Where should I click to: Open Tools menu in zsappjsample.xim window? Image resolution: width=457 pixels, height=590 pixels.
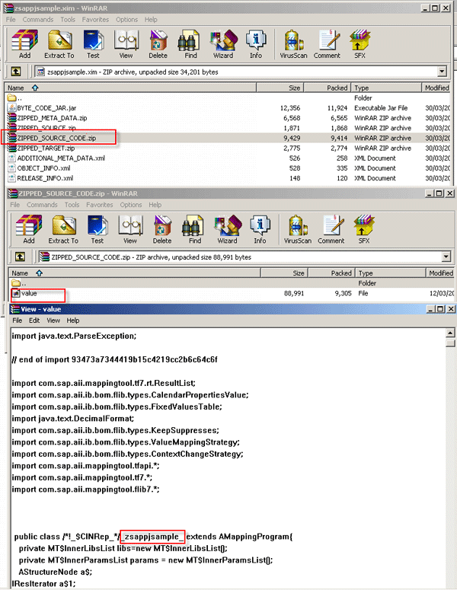click(68, 19)
